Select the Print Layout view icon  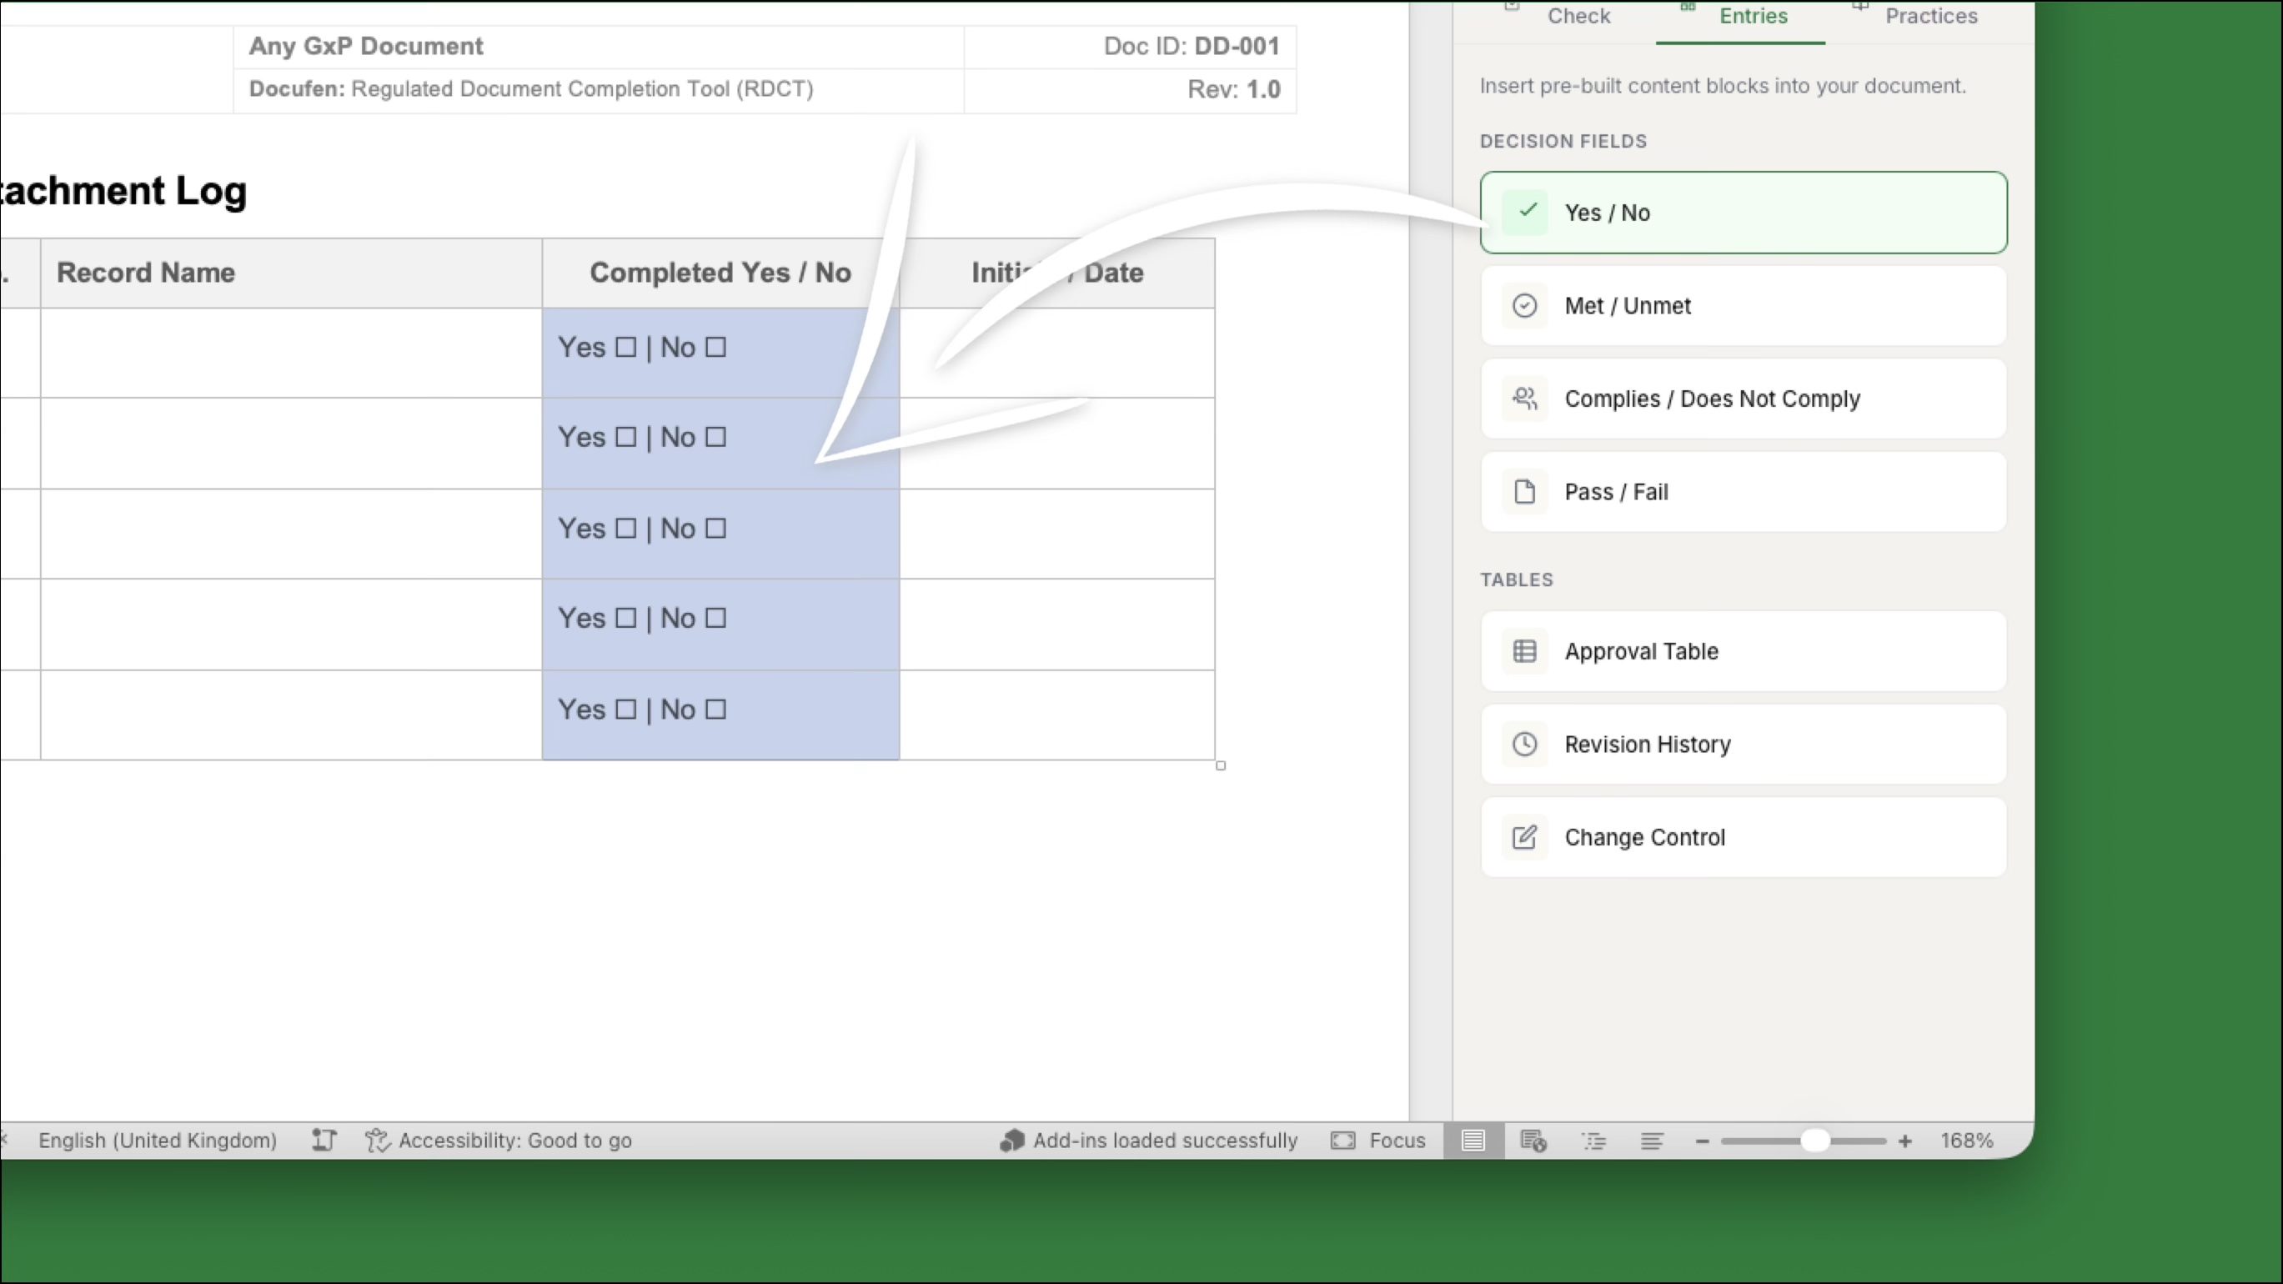pyautogui.click(x=1474, y=1141)
